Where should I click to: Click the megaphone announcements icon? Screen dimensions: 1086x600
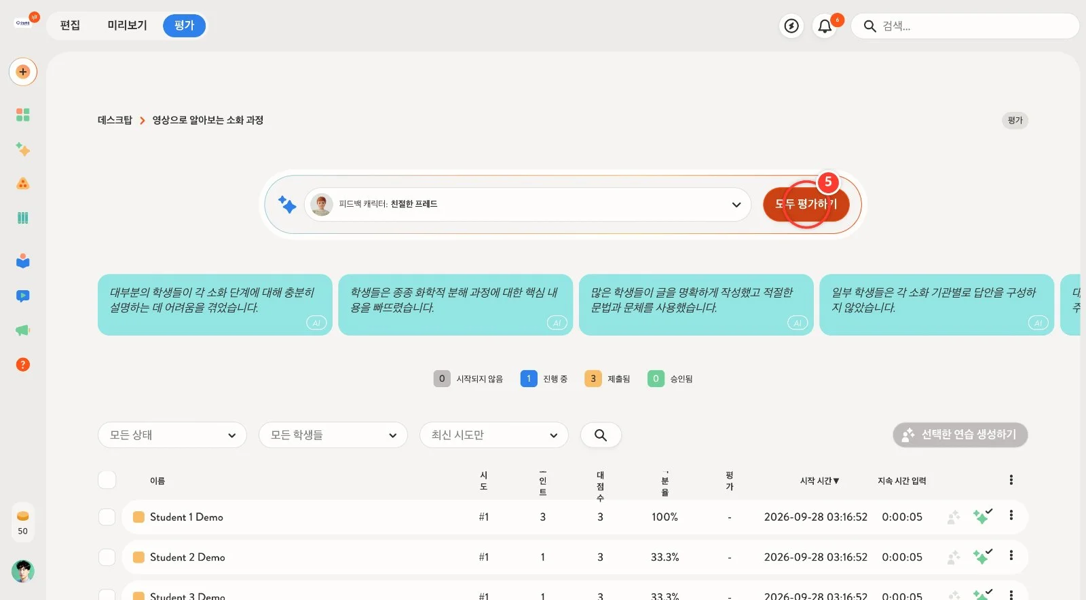point(23,330)
